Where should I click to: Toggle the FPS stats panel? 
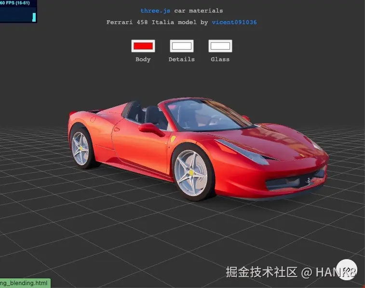pos(18,12)
